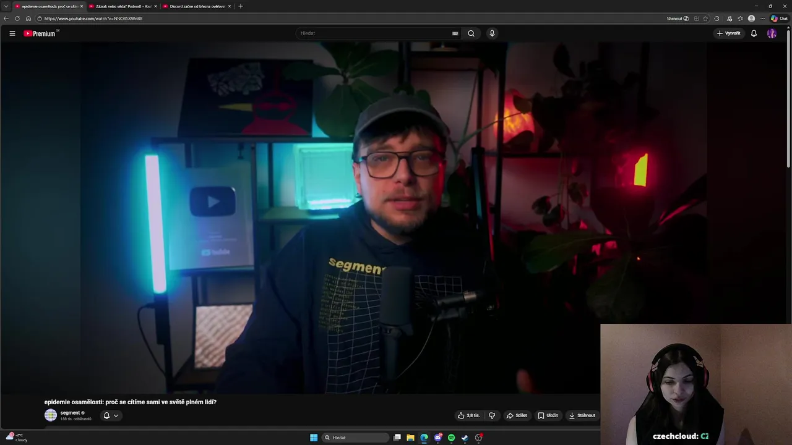The width and height of the screenshot is (792, 445).
Task: Open the browser profile avatar
Action: pos(751,19)
